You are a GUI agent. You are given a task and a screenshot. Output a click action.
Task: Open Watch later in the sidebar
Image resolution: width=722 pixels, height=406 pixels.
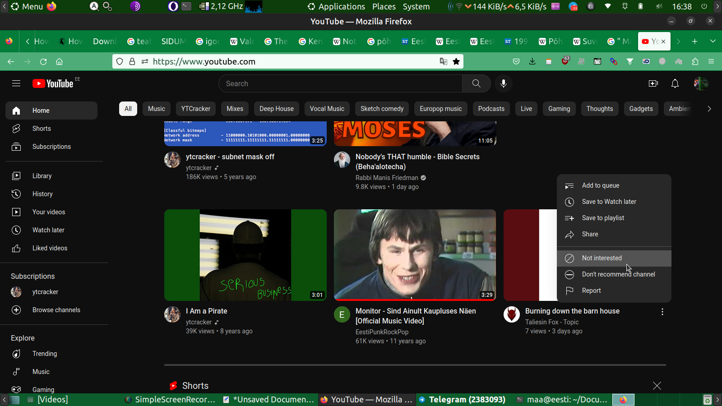(51, 230)
